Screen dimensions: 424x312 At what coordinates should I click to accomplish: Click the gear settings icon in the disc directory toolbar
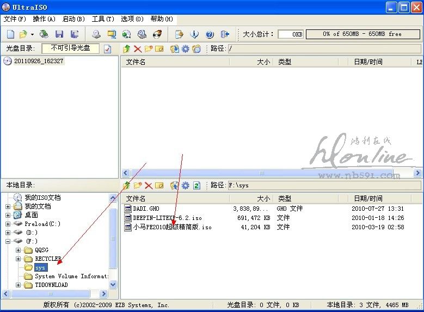tap(185, 49)
